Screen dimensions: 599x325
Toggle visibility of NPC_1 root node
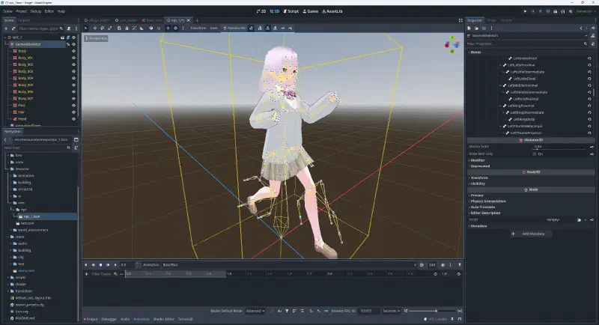coord(73,37)
